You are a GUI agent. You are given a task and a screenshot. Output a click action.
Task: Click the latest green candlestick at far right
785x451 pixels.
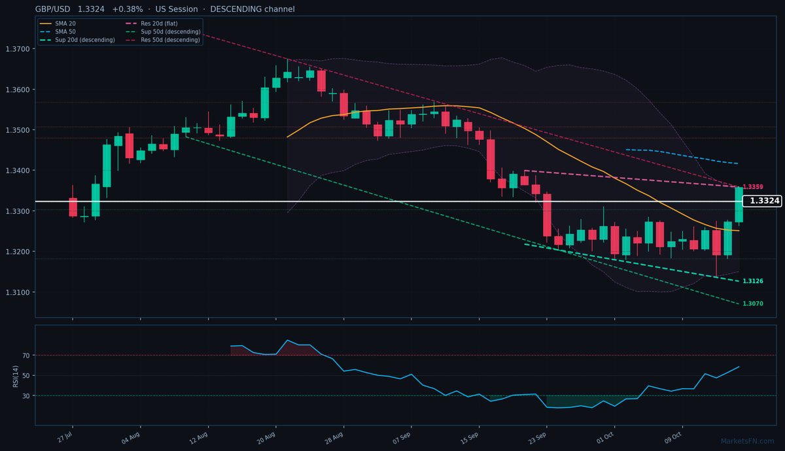[x=739, y=205]
